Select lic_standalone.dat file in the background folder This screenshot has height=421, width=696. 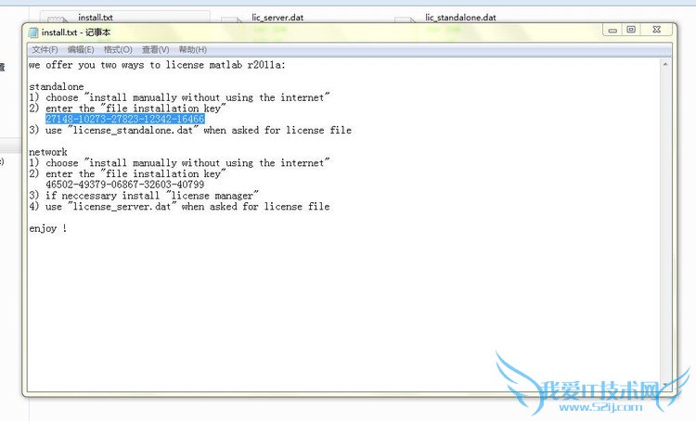coord(460,18)
